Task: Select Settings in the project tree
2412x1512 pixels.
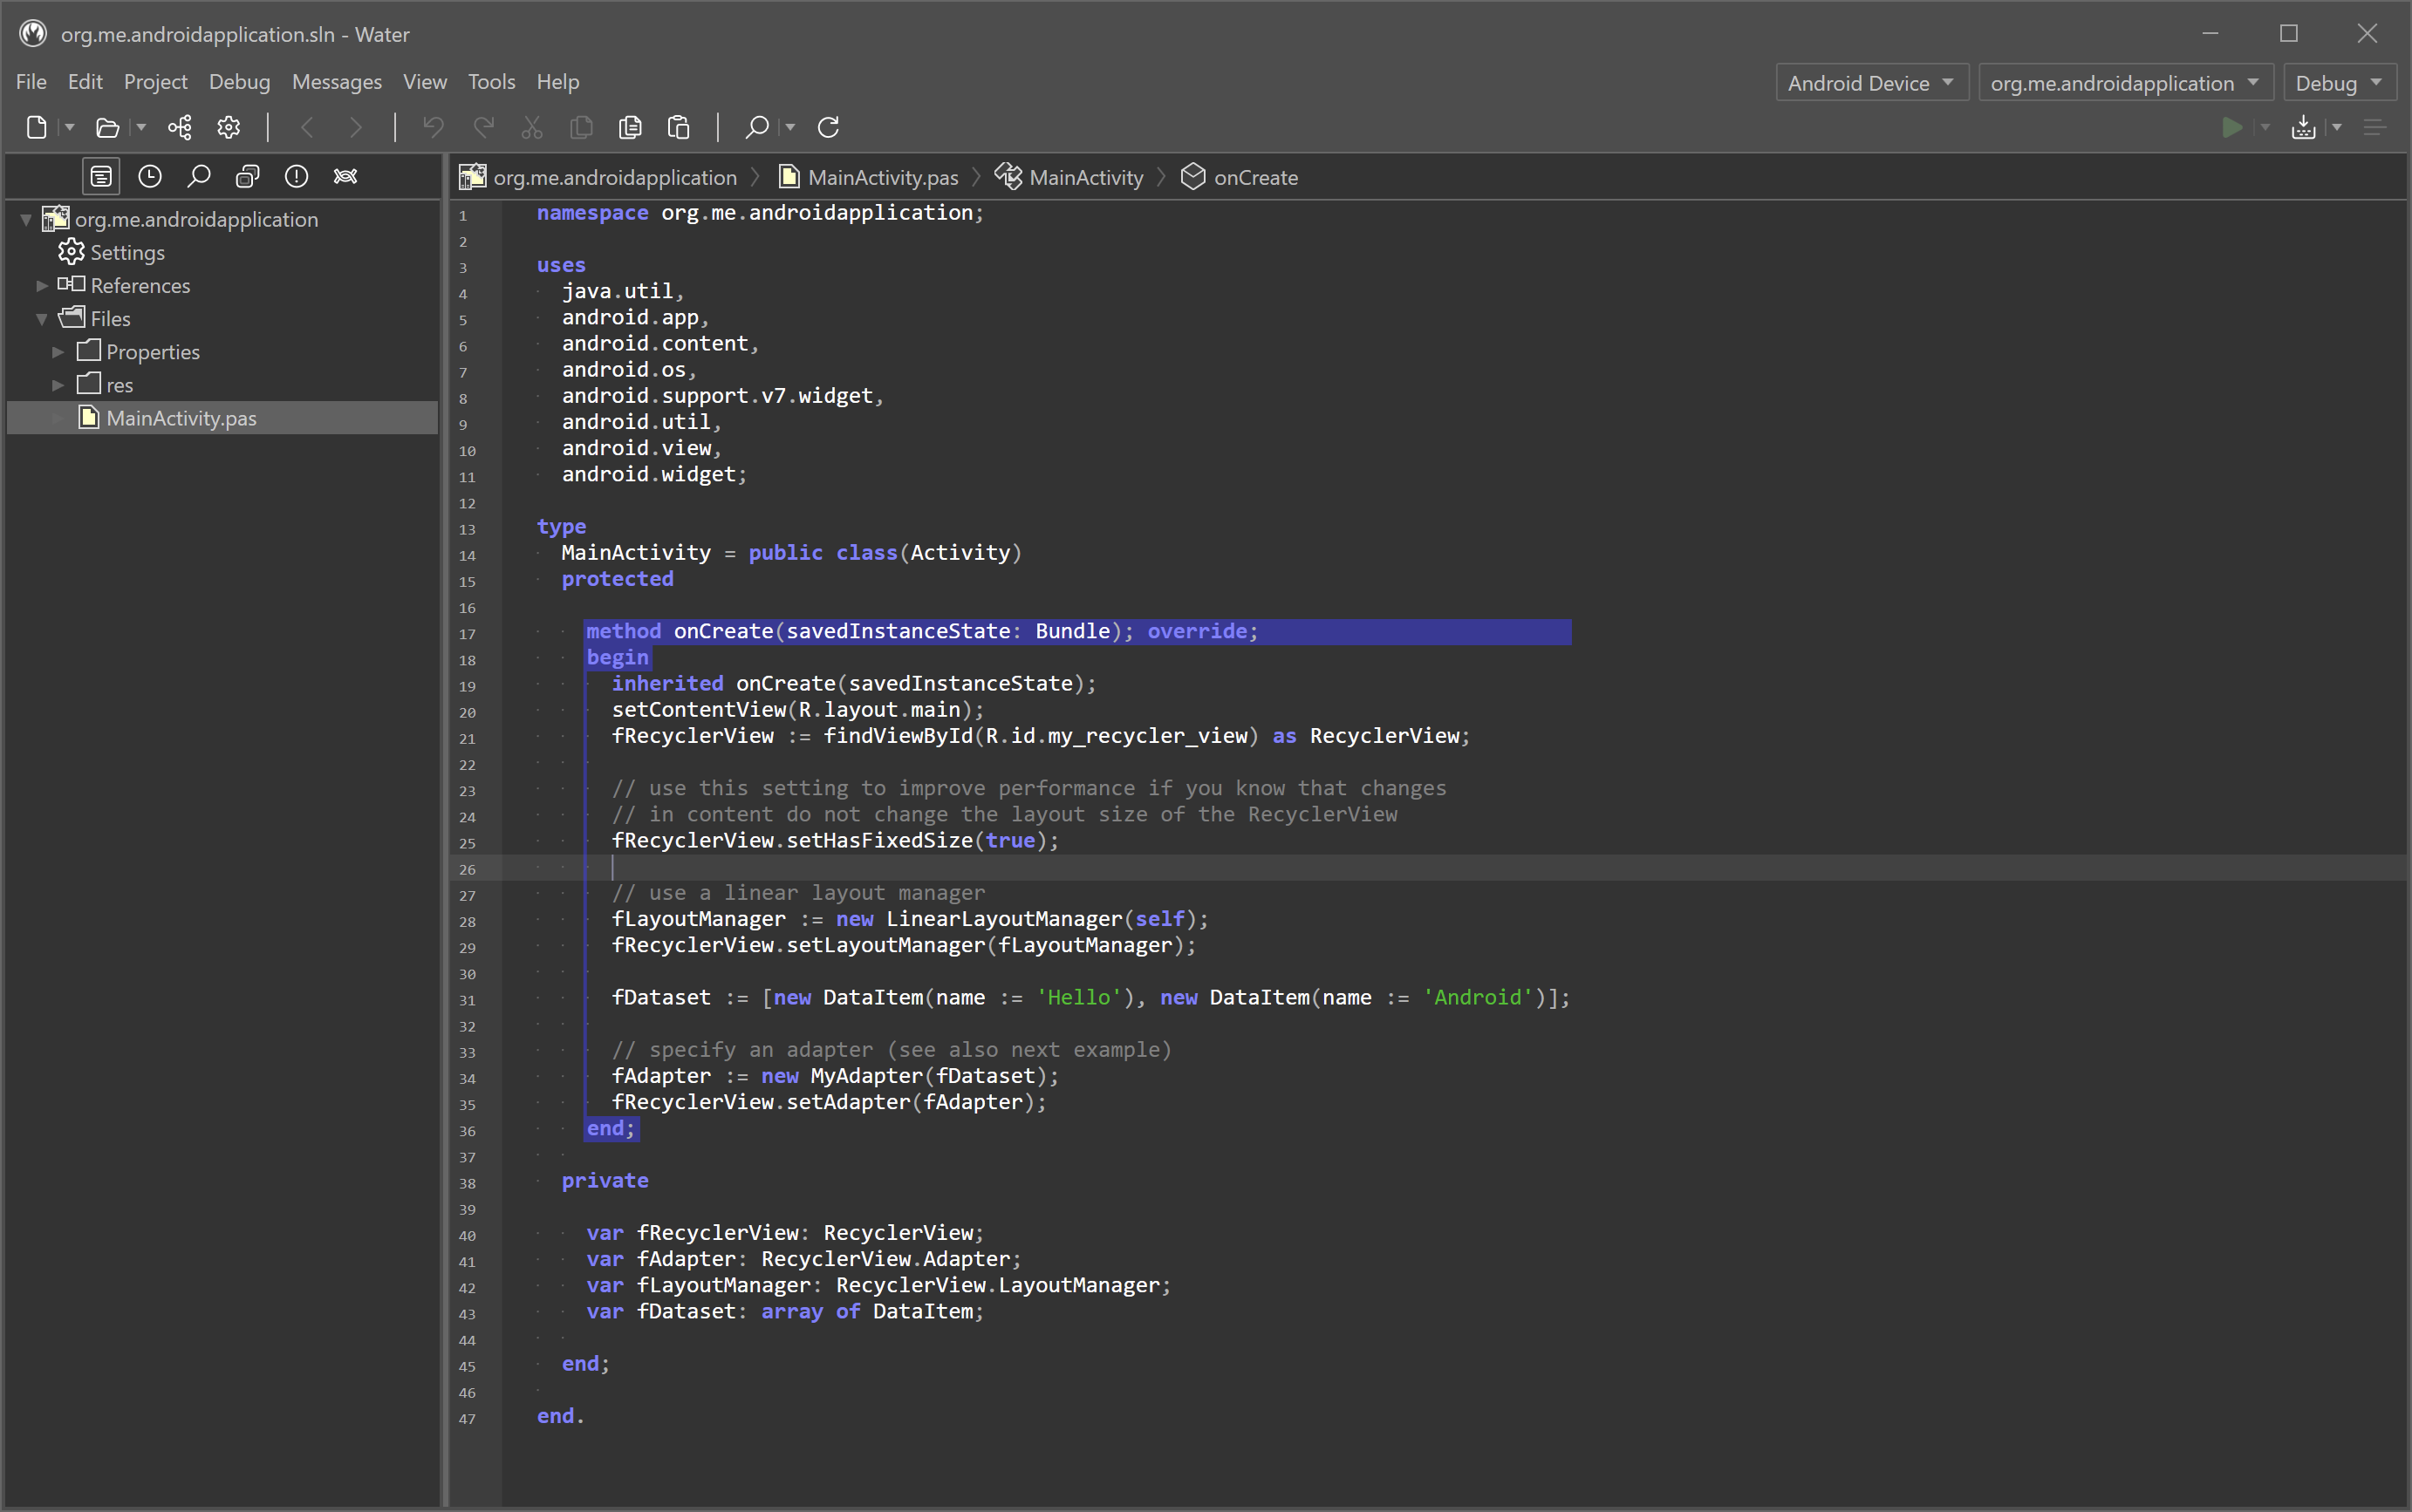Action: point(127,253)
